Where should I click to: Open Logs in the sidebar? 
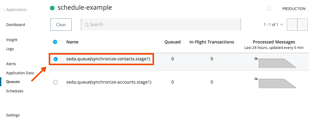click(10, 49)
